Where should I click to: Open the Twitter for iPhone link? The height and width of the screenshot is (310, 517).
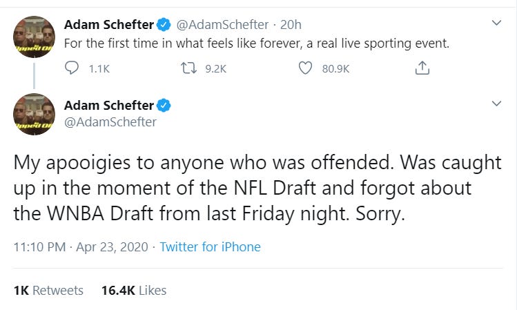click(210, 247)
